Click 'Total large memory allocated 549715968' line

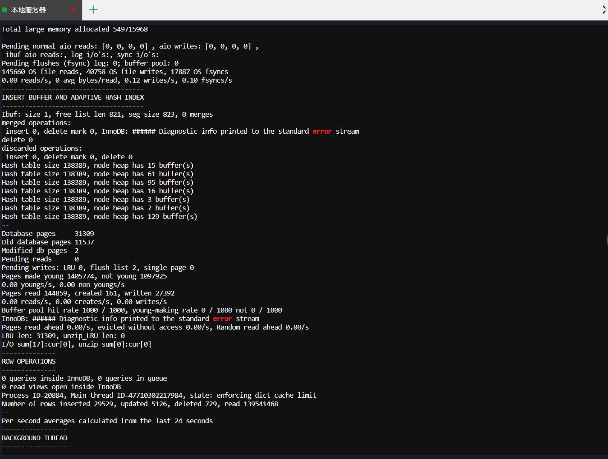click(75, 29)
